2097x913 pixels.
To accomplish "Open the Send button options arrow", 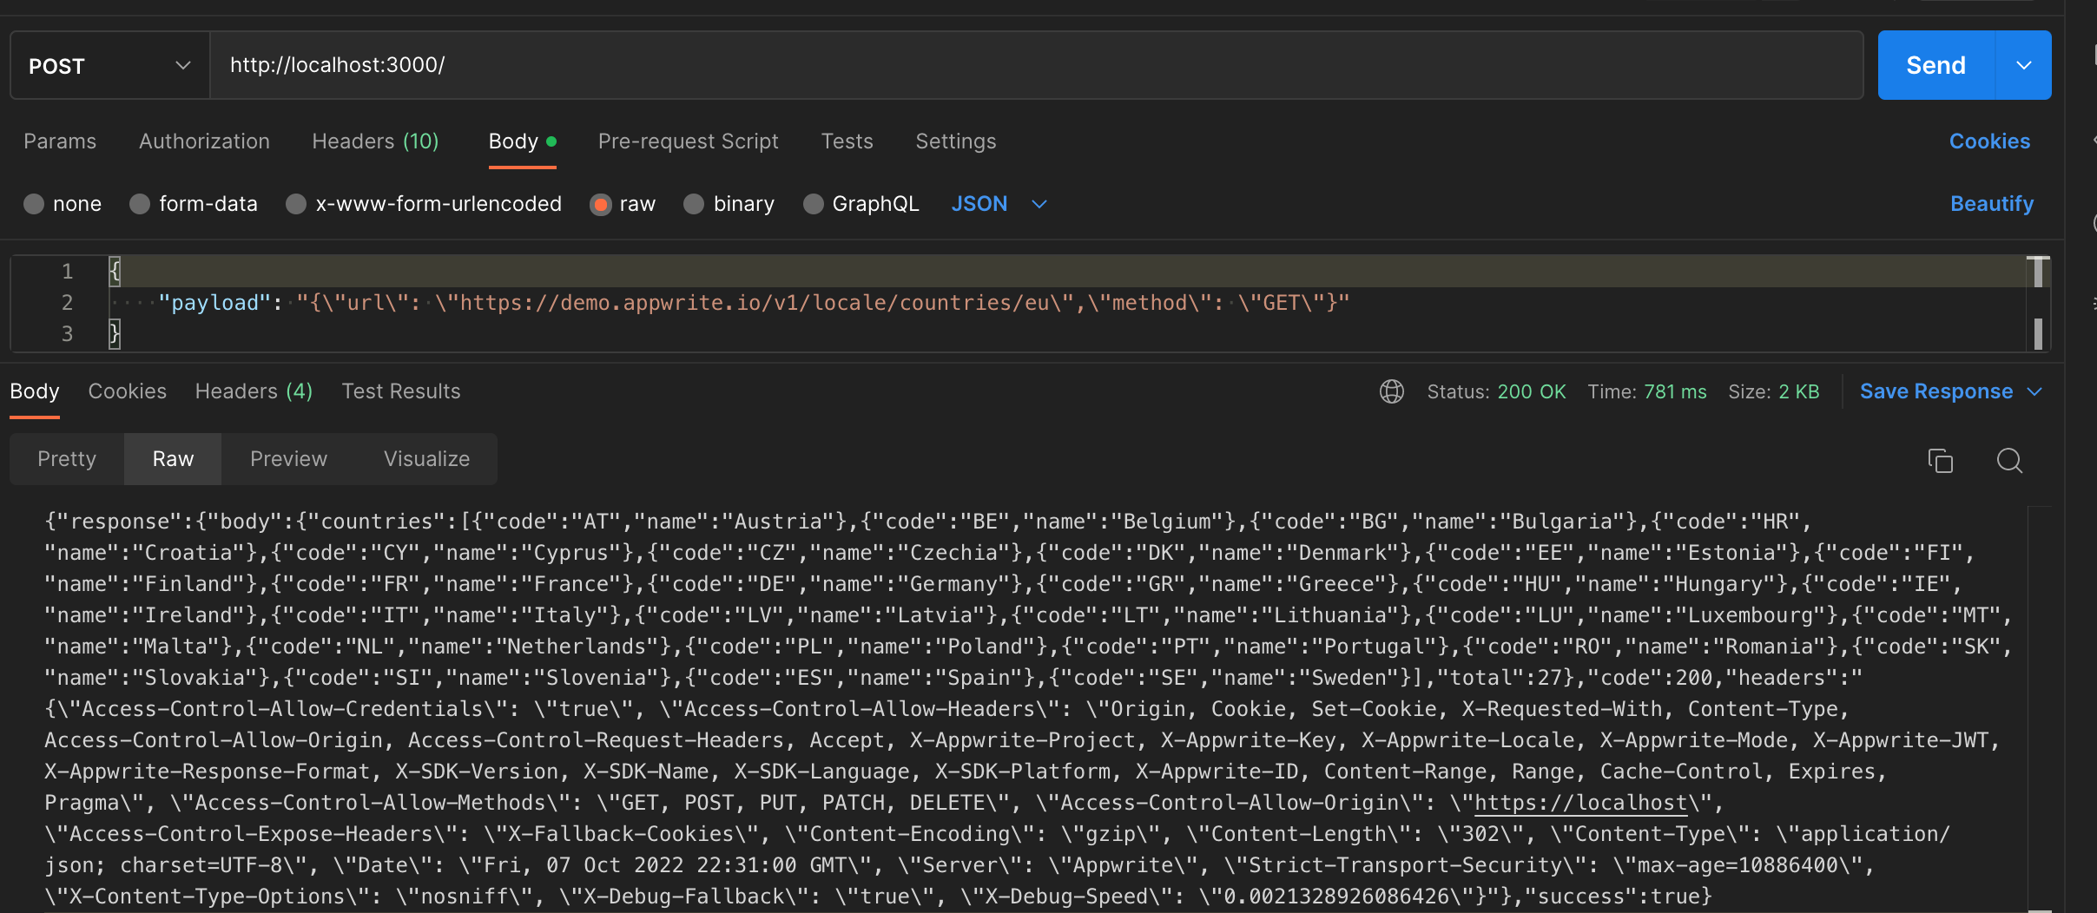I will click(2024, 65).
